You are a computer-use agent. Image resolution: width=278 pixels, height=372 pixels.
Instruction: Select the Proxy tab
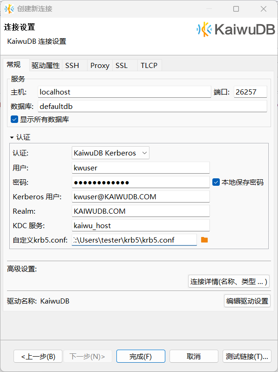[x=100, y=66]
